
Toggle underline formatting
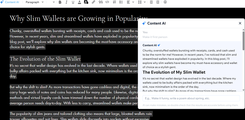coord(73,2)
